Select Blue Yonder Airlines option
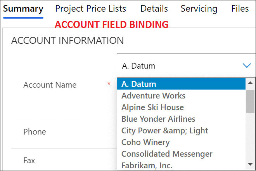 pyautogui.click(x=181, y=119)
